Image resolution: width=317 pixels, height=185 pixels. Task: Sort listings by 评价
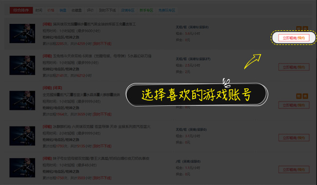point(90,10)
